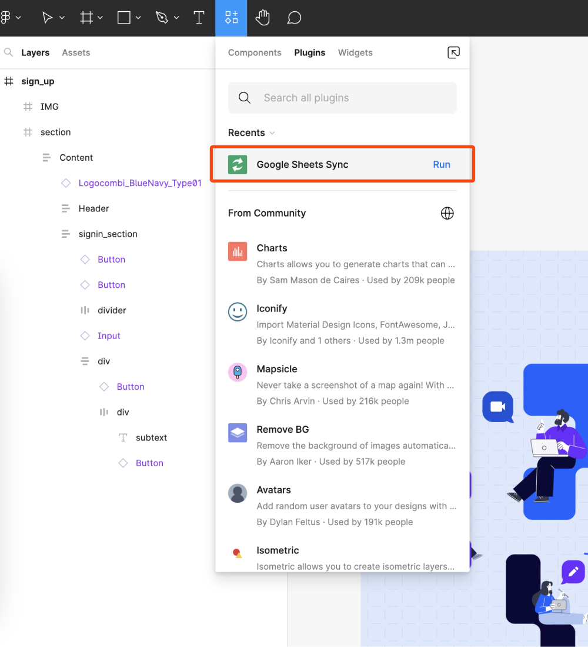Switch to the Assets tab

(76, 52)
